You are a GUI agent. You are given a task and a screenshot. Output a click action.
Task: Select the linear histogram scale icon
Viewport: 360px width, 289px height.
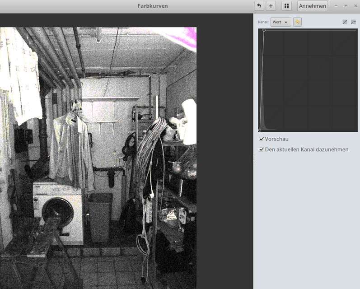345,22
